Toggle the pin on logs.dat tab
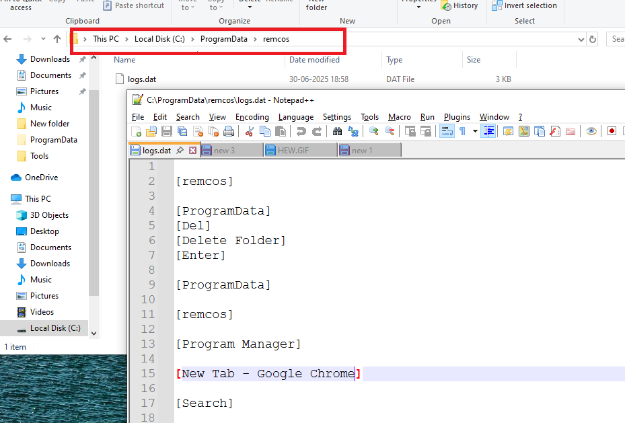This screenshot has width=625, height=423. coord(180,150)
